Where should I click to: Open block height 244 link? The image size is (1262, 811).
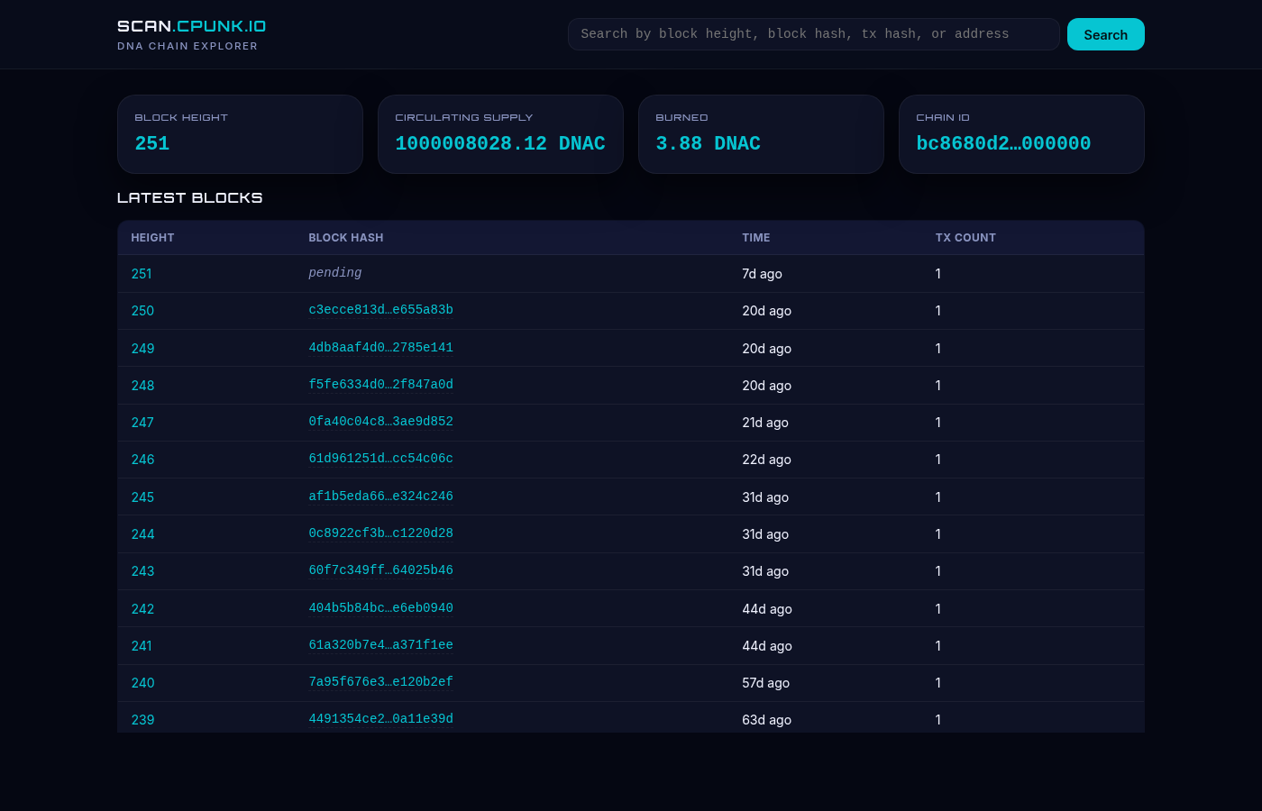[142, 534]
